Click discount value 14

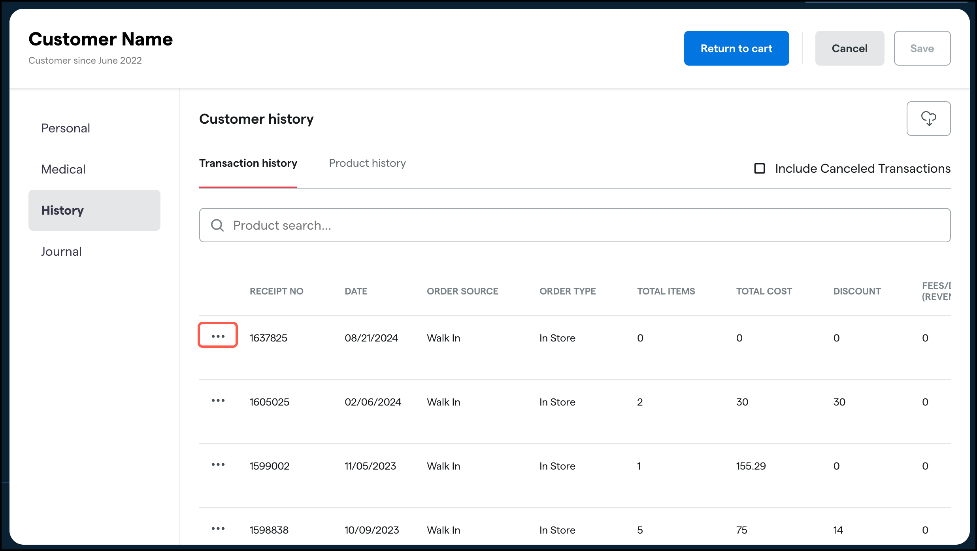(838, 530)
